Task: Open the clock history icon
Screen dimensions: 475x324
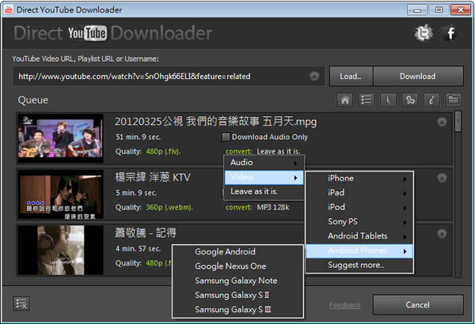Action: coord(389,100)
